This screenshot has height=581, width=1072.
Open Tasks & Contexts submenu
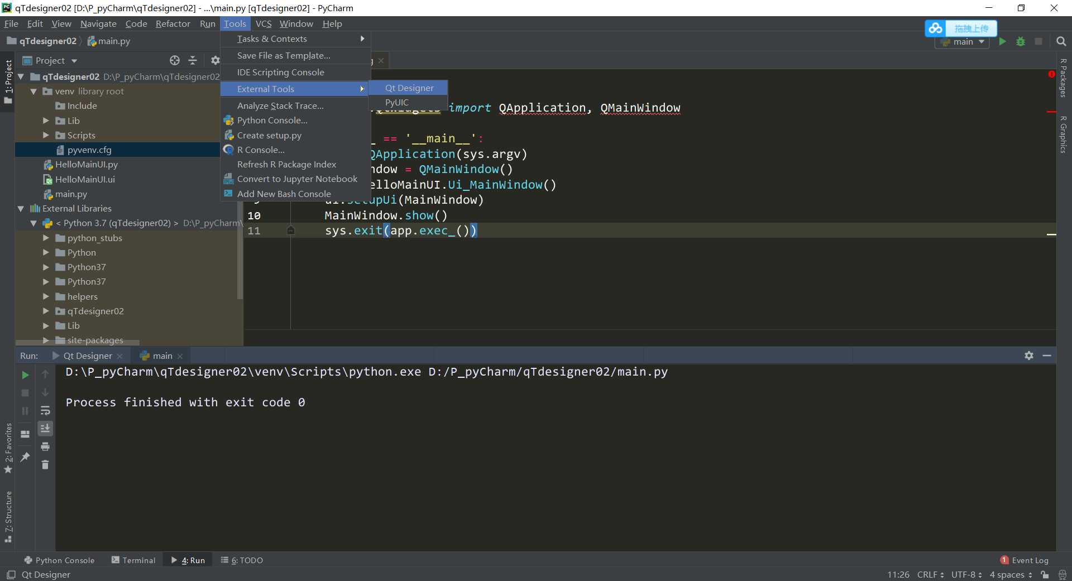[x=296, y=39]
